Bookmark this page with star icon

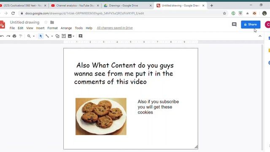pyautogui.click(x=224, y=13)
